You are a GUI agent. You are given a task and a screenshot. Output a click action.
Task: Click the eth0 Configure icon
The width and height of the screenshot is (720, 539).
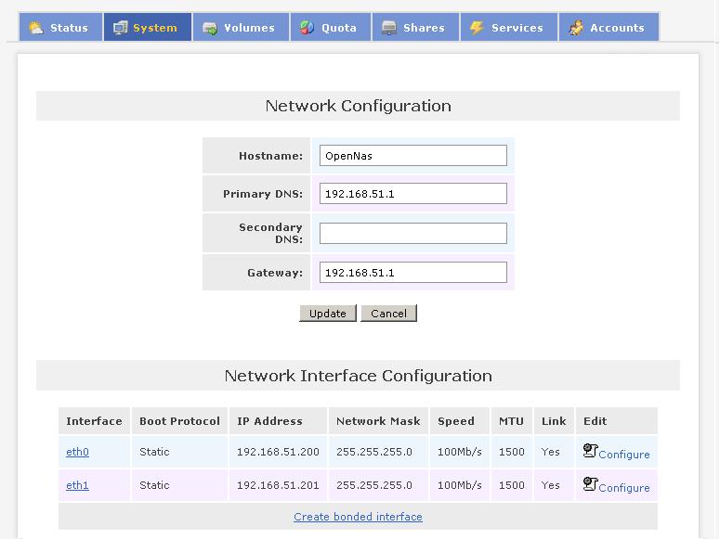[x=590, y=451]
